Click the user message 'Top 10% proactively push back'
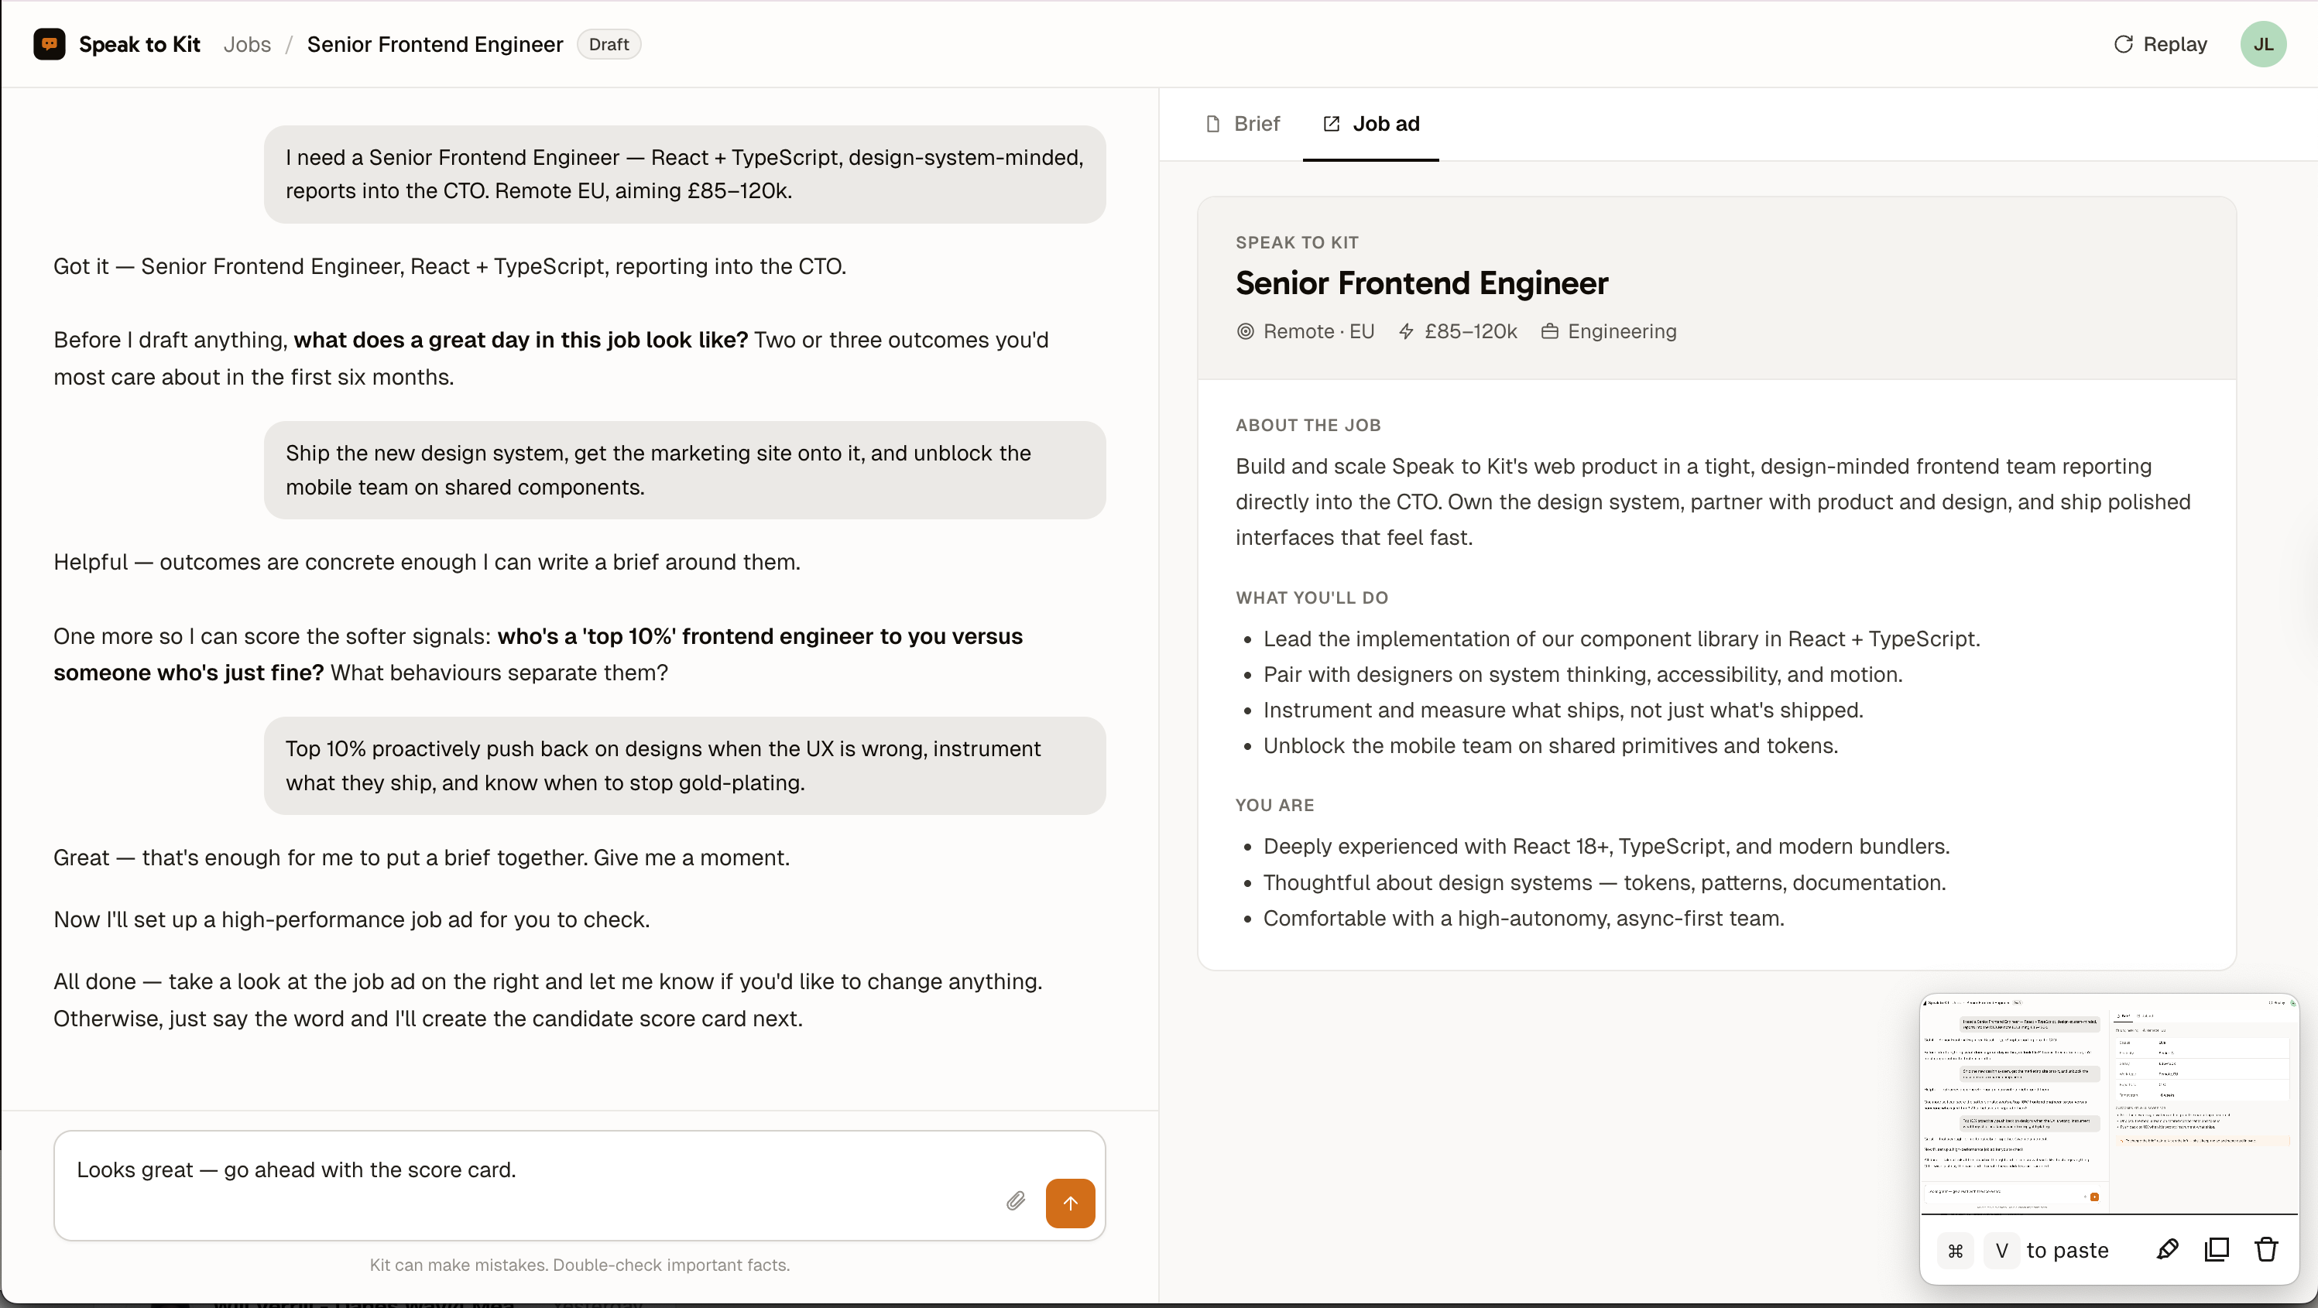The width and height of the screenshot is (2318, 1308). 684,765
